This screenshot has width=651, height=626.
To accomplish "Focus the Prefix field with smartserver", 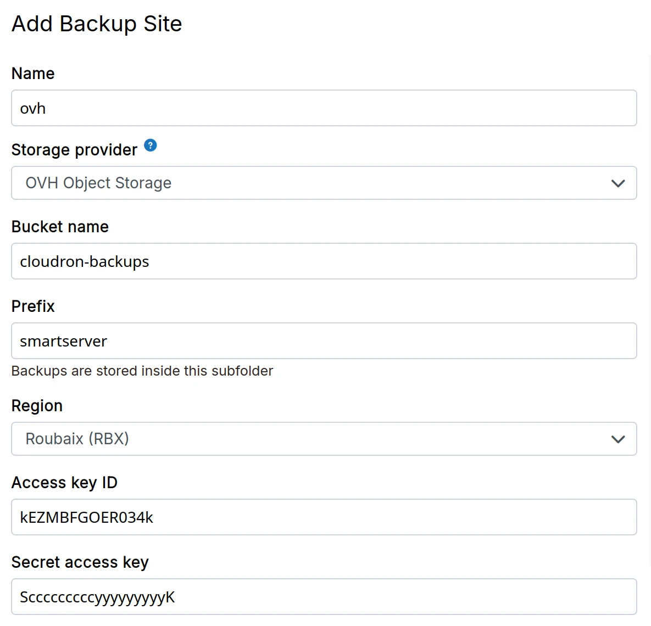I will pos(324,341).
